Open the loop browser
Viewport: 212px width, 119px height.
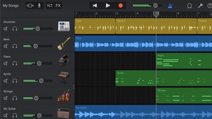coord(189,6)
